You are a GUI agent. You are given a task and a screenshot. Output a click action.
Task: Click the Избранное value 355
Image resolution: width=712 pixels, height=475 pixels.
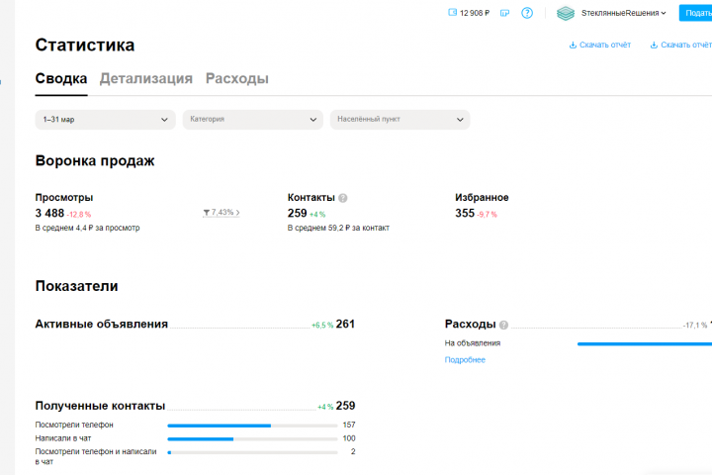coord(465,213)
